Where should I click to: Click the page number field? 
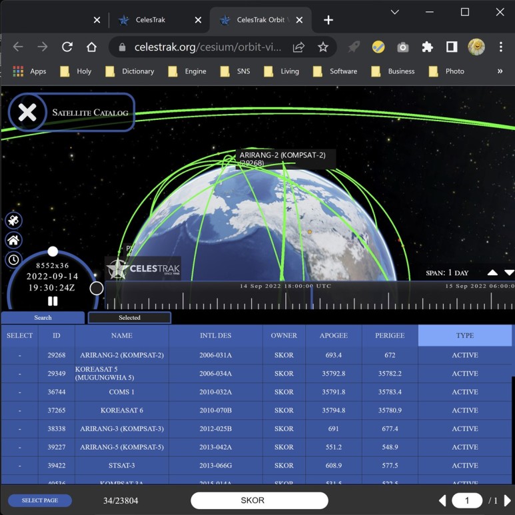(x=467, y=500)
